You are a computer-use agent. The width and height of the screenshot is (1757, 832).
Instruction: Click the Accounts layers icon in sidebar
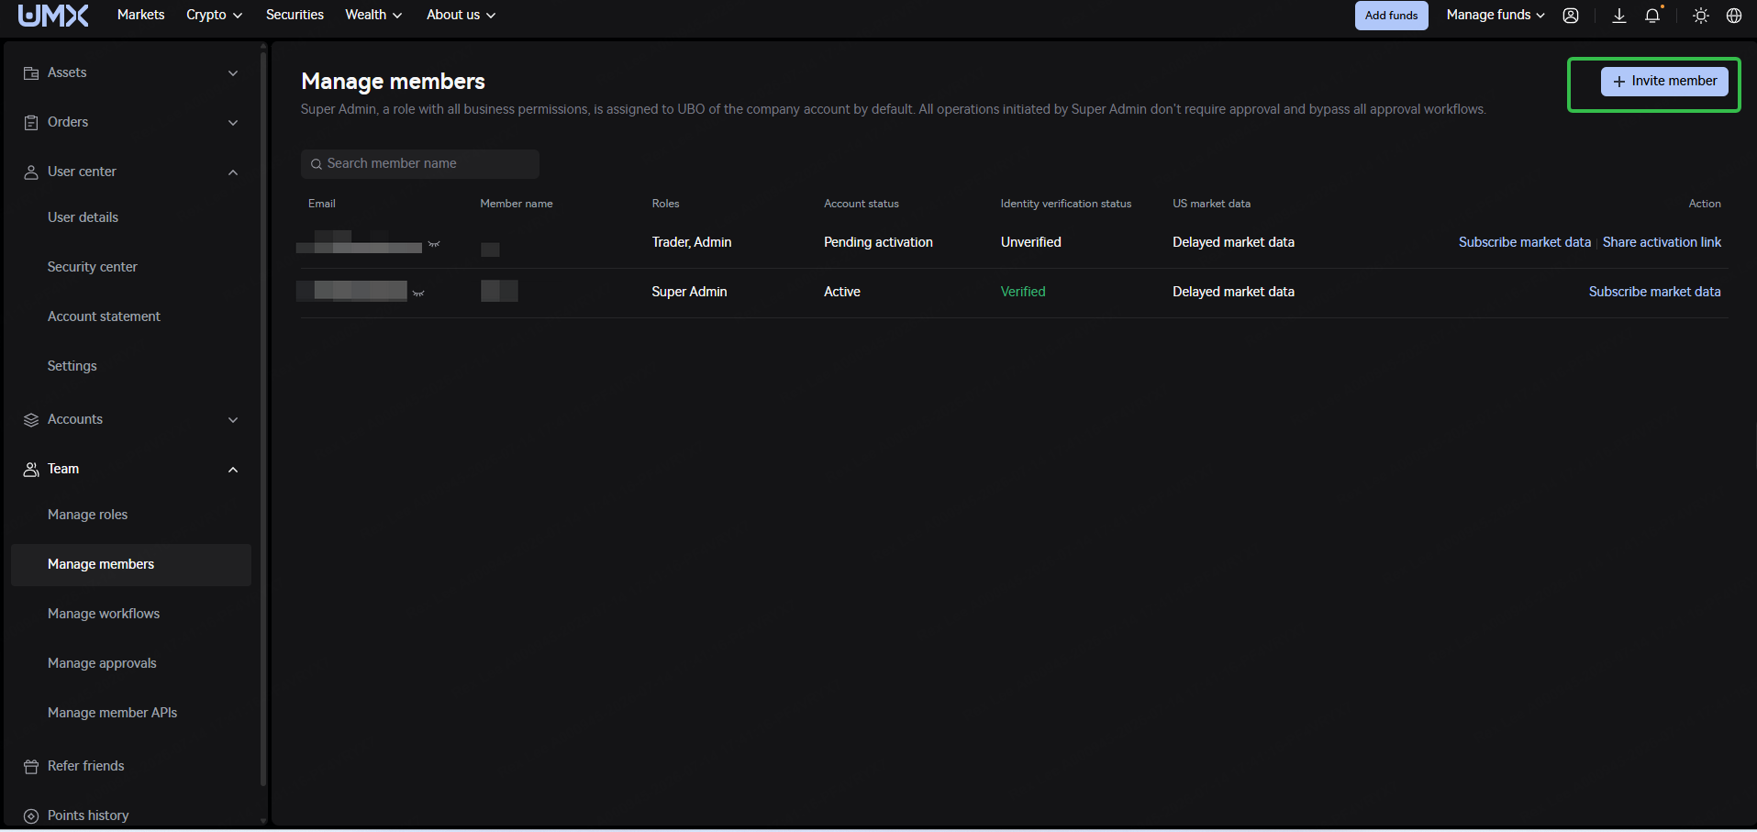31,420
